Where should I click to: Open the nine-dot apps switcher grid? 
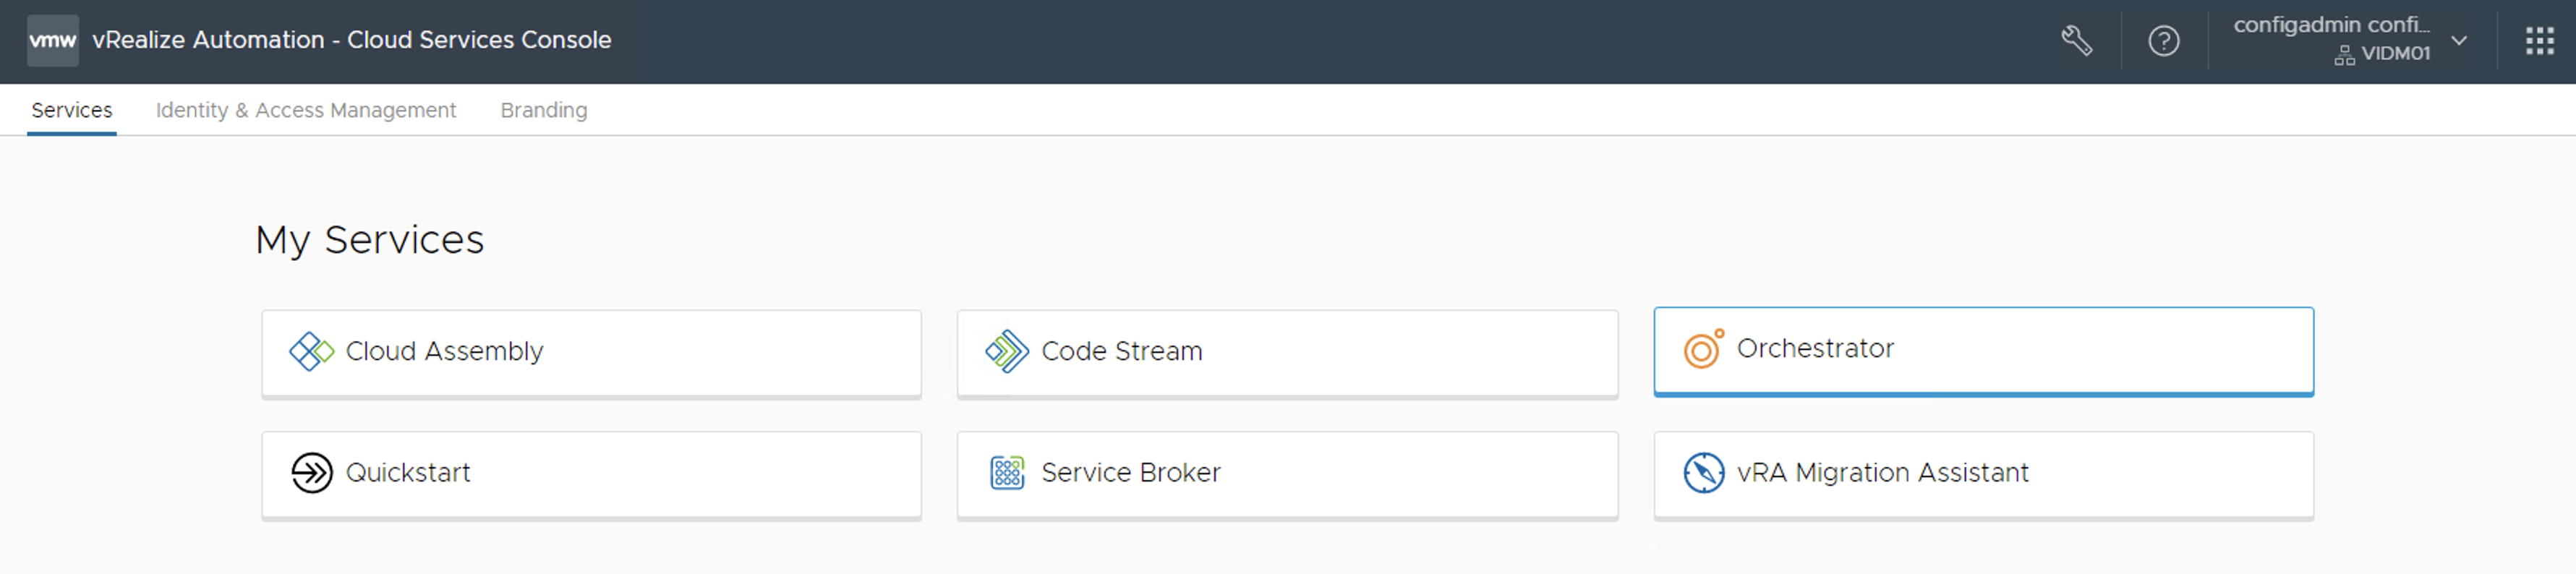coord(2539,41)
